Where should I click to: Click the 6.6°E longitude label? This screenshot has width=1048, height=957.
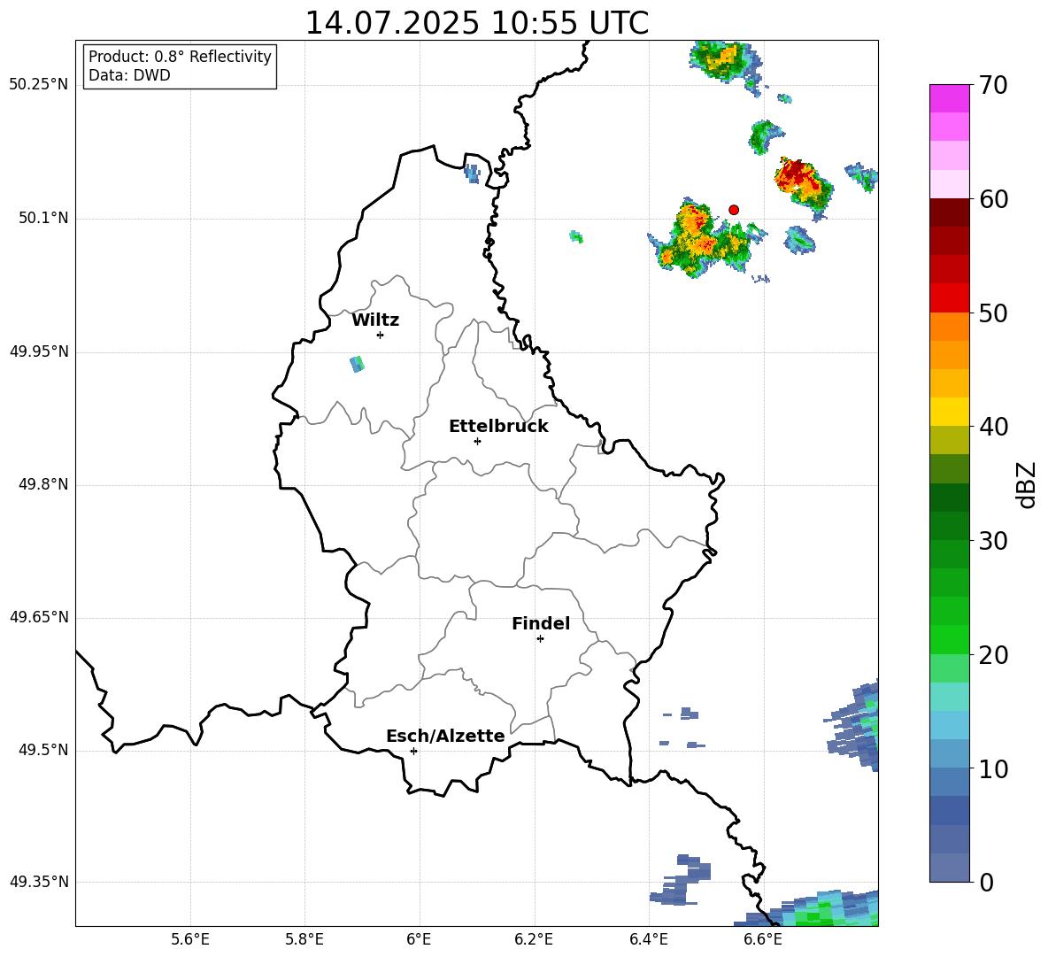click(x=763, y=939)
